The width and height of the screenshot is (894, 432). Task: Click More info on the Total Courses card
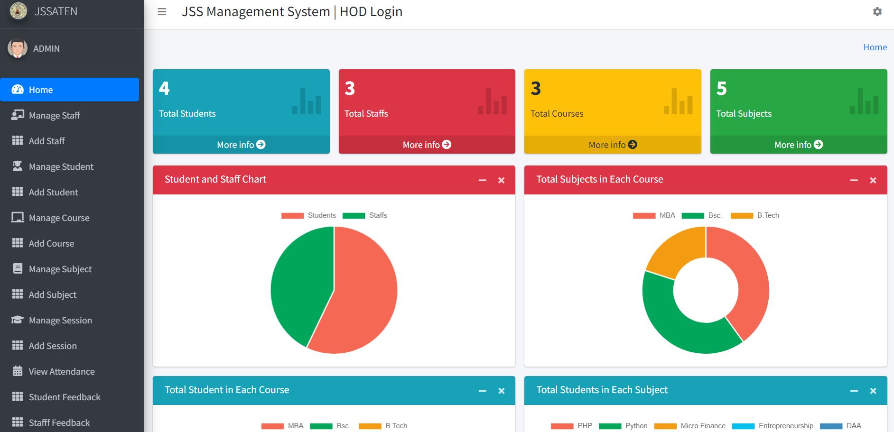[x=612, y=145]
